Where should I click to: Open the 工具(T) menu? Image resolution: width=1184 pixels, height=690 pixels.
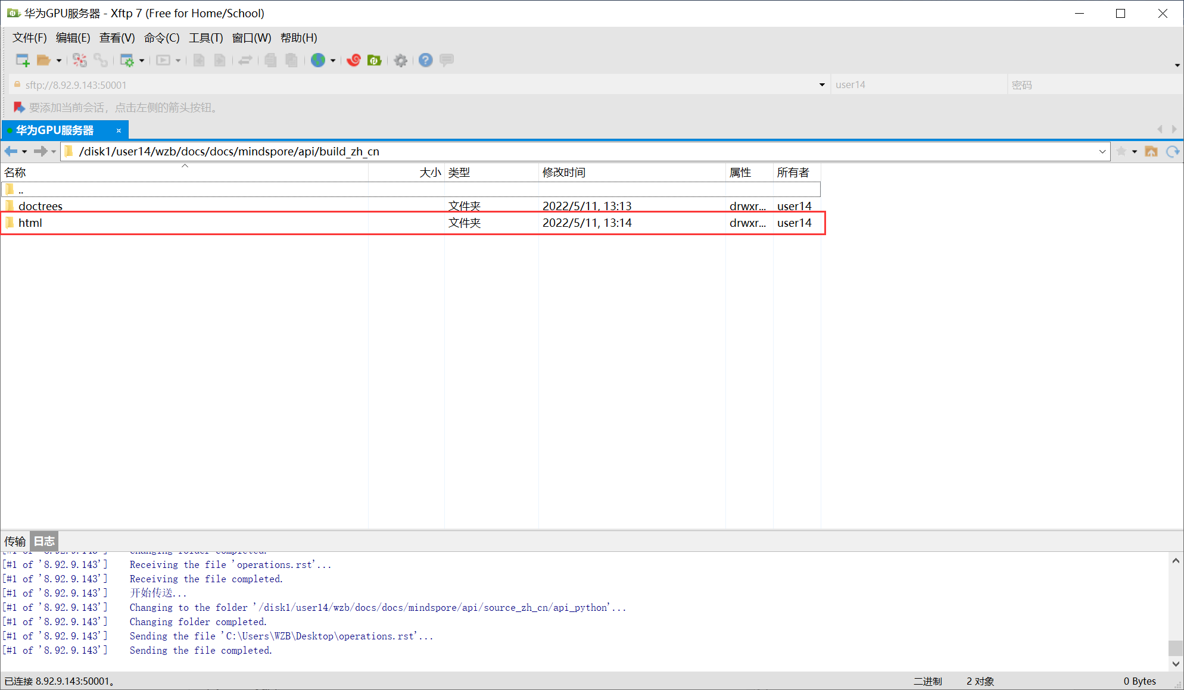tap(205, 38)
